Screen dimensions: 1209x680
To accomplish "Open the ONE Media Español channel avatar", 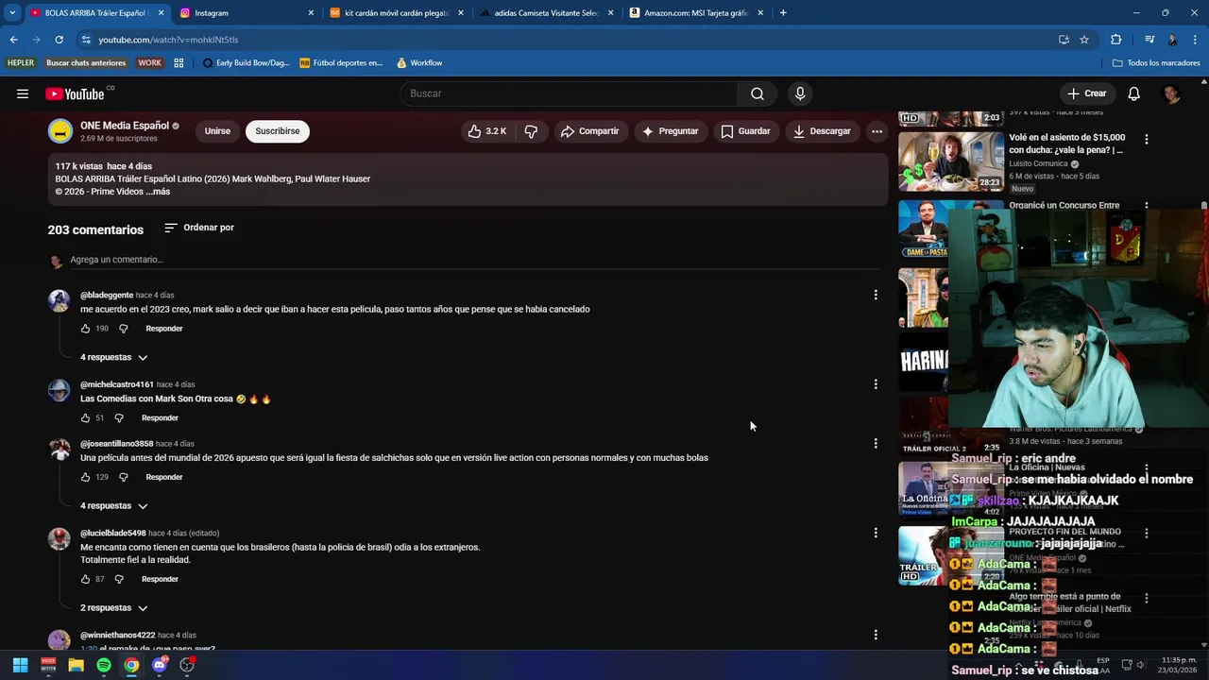I will pyautogui.click(x=60, y=131).
